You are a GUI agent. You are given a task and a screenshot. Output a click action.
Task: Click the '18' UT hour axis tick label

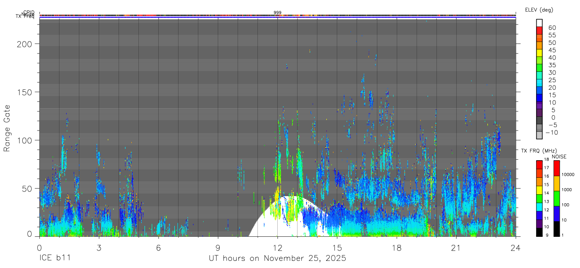pyautogui.click(x=397, y=247)
